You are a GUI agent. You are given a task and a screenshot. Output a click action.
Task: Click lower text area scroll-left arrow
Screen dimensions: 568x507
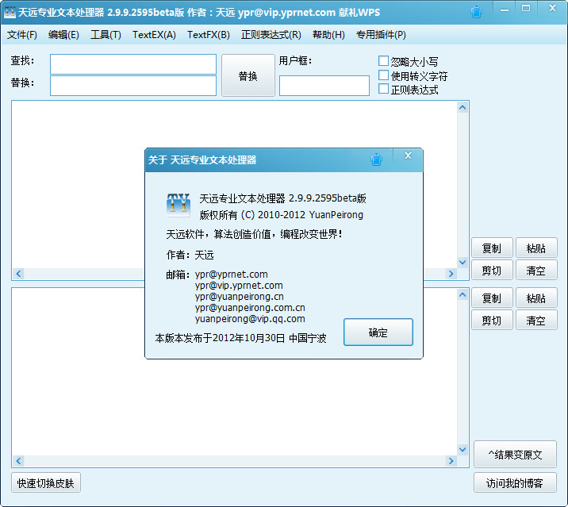pyautogui.click(x=19, y=461)
